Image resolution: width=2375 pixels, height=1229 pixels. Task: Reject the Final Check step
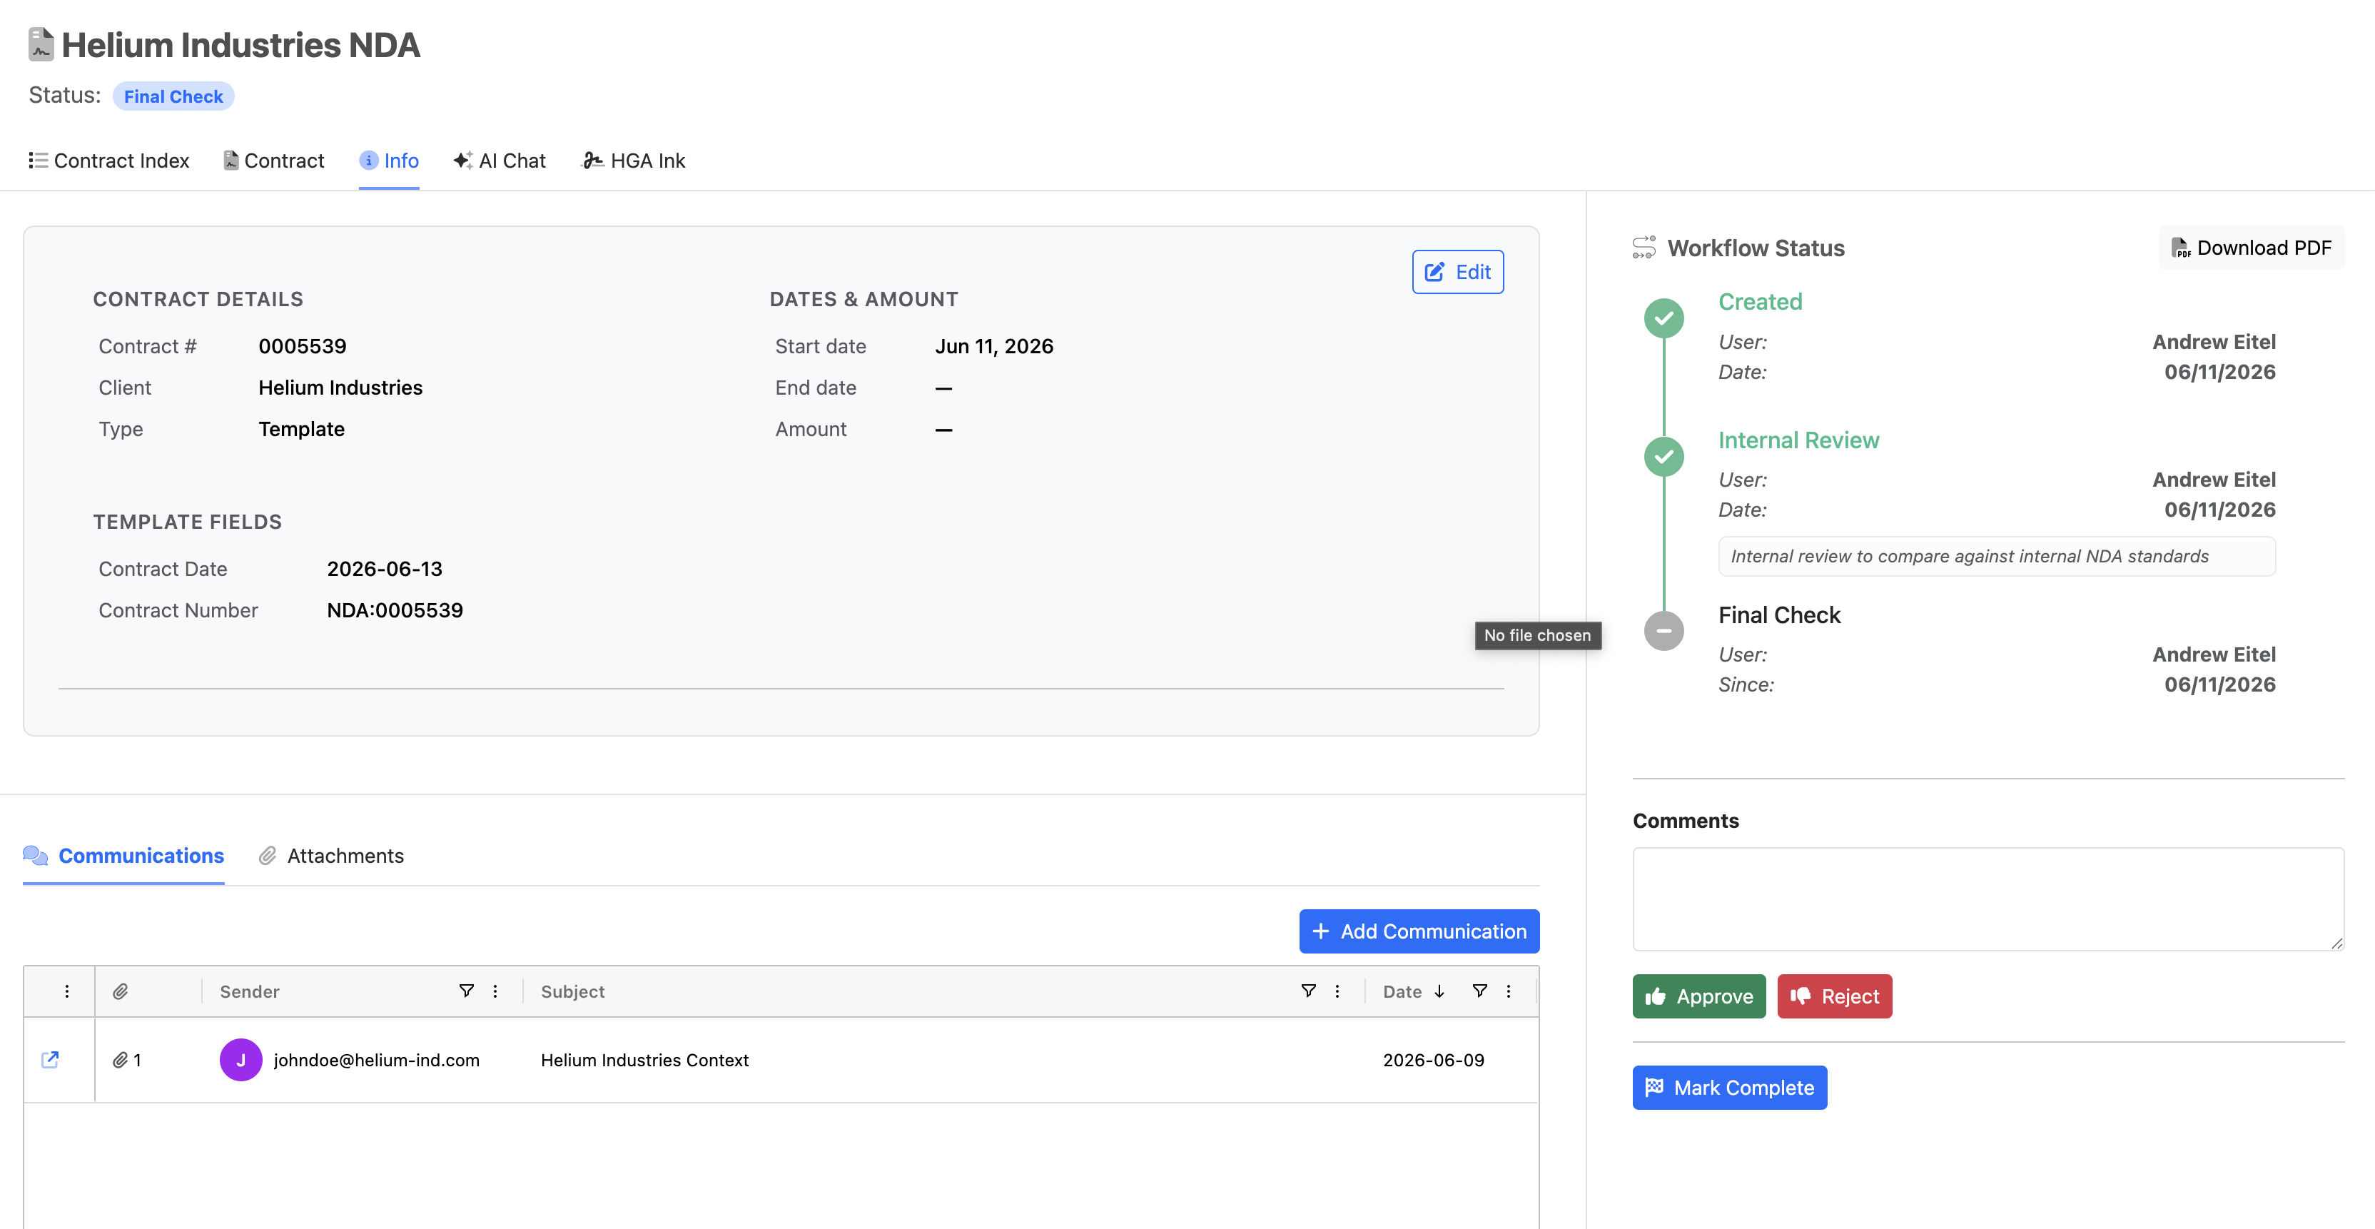pyautogui.click(x=1835, y=996)
